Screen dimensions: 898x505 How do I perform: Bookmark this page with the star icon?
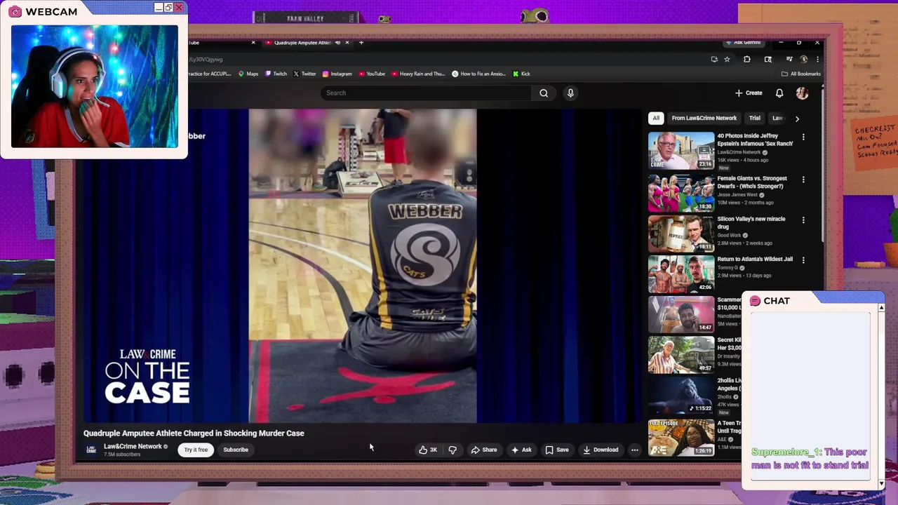pyautogui.click(x=727, y=60)
